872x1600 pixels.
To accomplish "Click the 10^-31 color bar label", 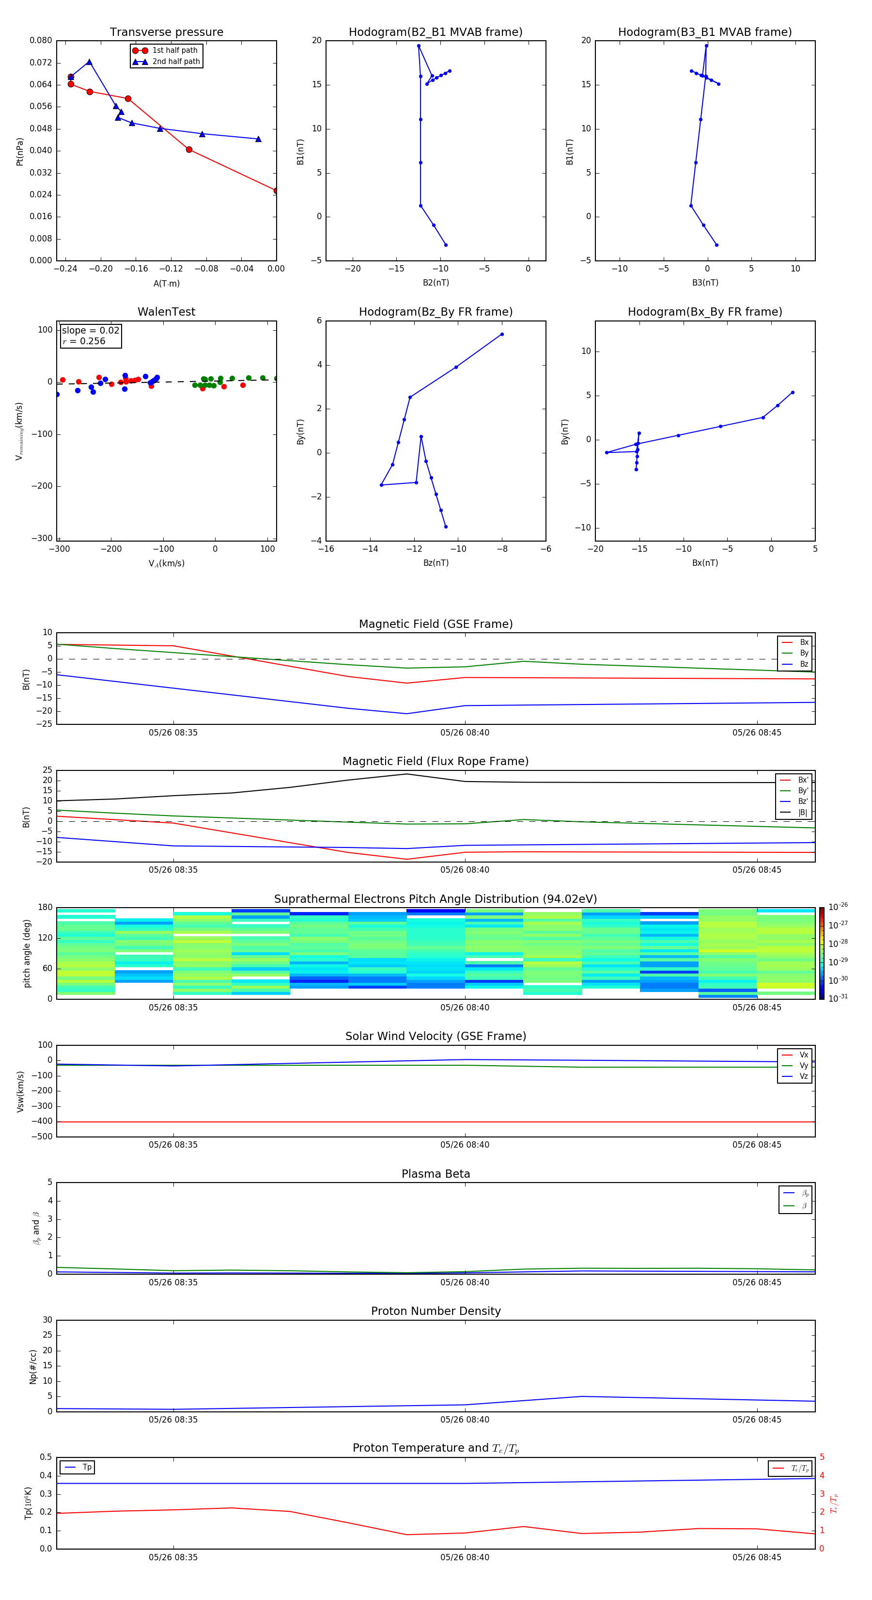I will coord(838,998).
